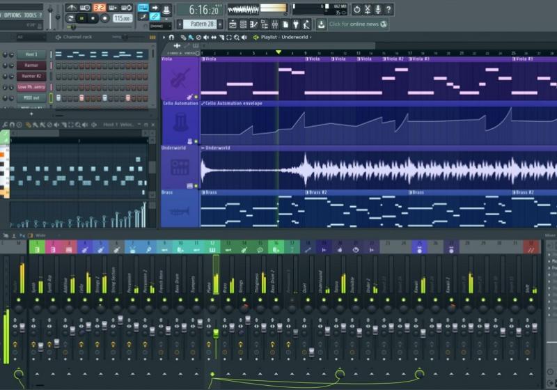
Task: Expand the Playlist options menu arrow
Action: [164, 37]
